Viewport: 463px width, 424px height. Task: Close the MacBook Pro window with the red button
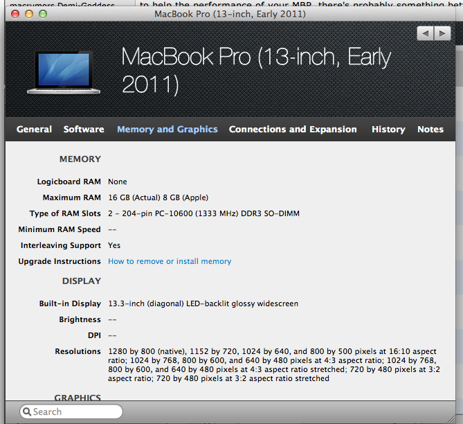(15, 14)
